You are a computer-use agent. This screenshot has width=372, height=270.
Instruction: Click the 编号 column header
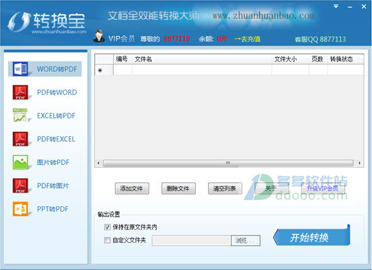[x=123, y=59]
